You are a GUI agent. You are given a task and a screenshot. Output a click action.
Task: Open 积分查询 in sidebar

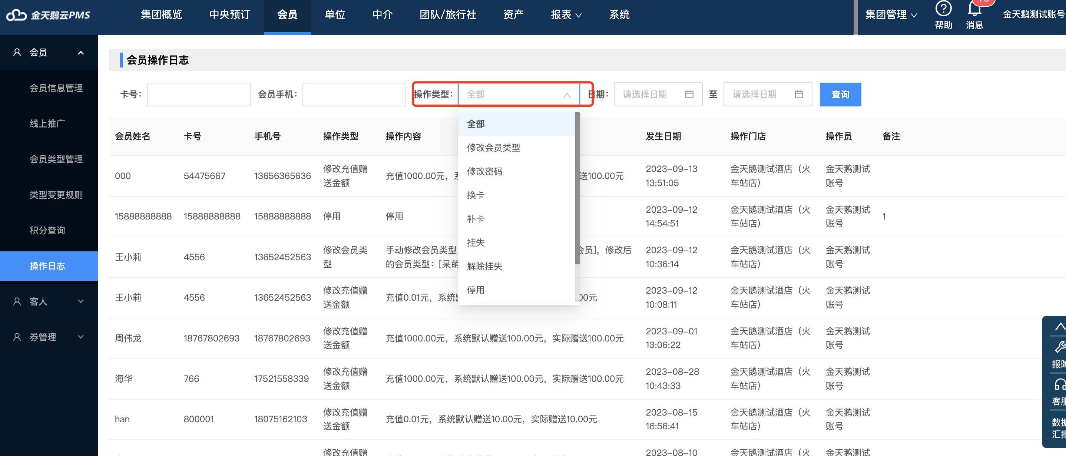(47, 231)
